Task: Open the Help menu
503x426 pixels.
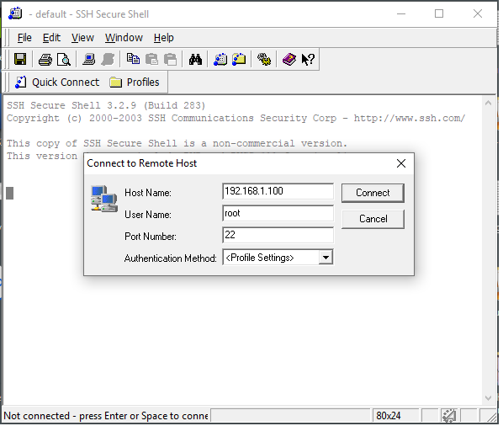Action: (164, 38)
